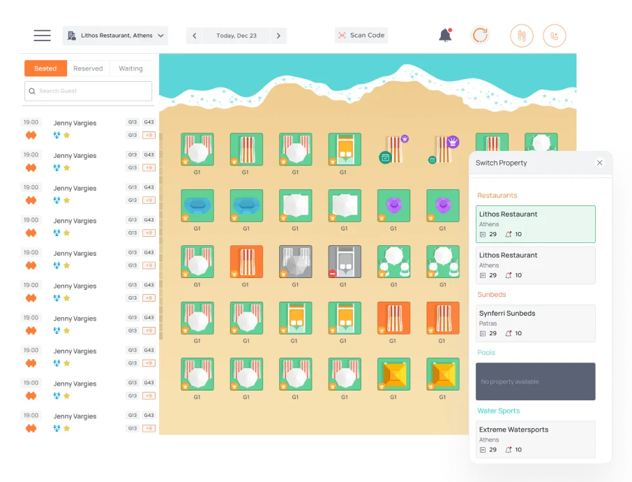Focus the Search Guest input field
Image resolution: width=632 pixels, height=482 pixels.
(x=89, y=91)
